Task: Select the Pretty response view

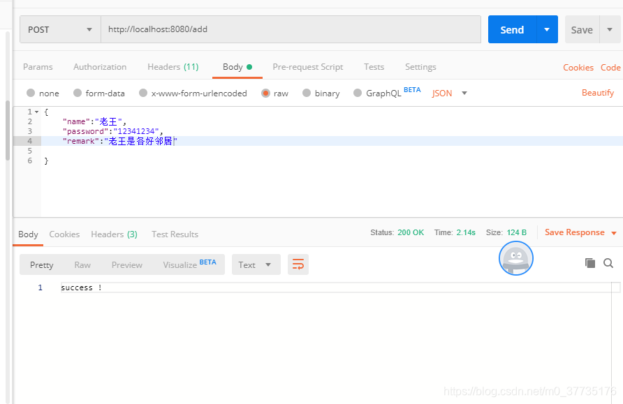Action: [41, 264]
